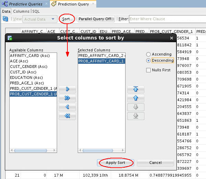Close the sort columns dialog
The image size is (206, 179).
[x=172, y=38]
